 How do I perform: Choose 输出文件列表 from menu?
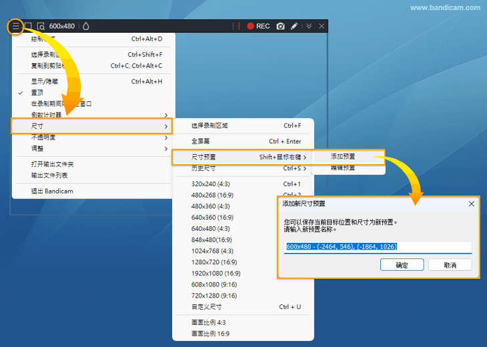click(93, 176)
